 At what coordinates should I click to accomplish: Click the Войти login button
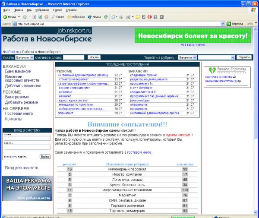tap(45, 157)
